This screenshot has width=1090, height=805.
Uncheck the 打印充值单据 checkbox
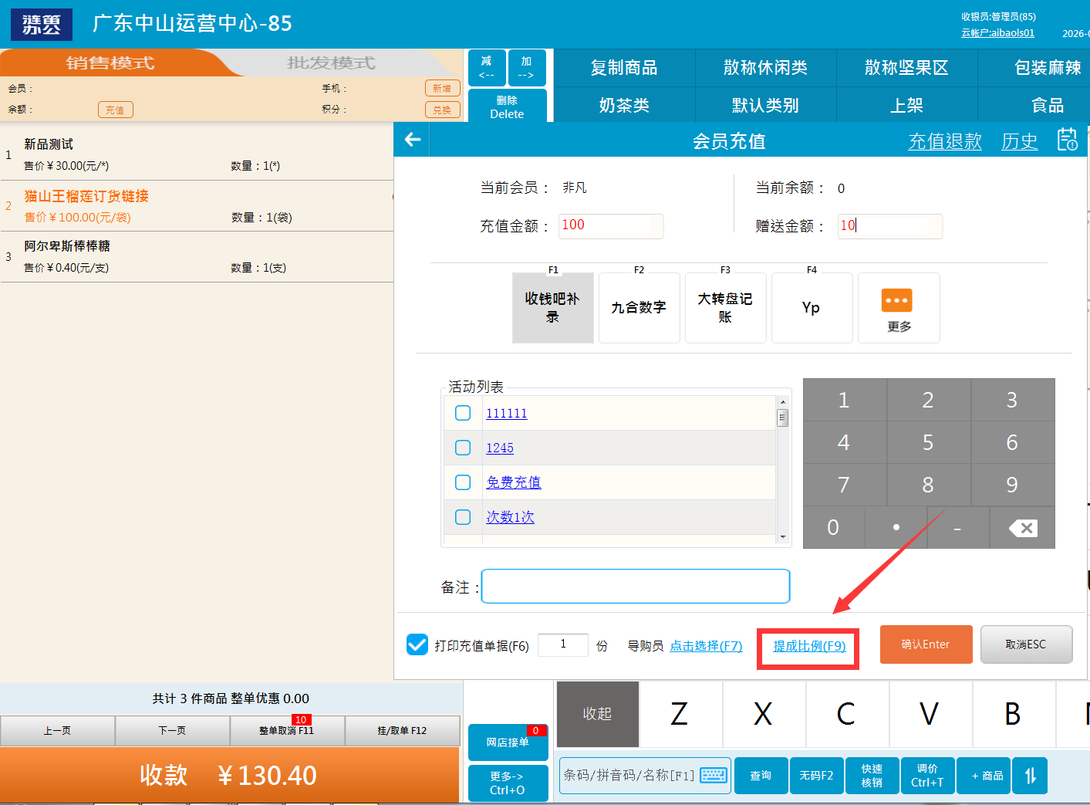tap(417, 644)
